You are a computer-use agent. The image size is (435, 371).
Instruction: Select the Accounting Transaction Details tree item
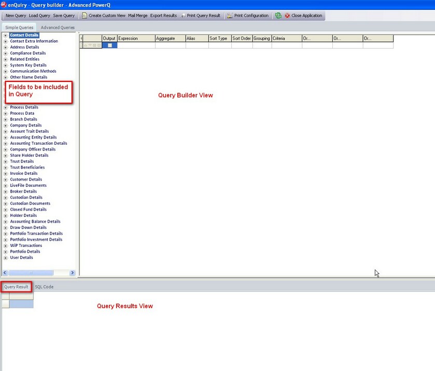pos(38,144)
